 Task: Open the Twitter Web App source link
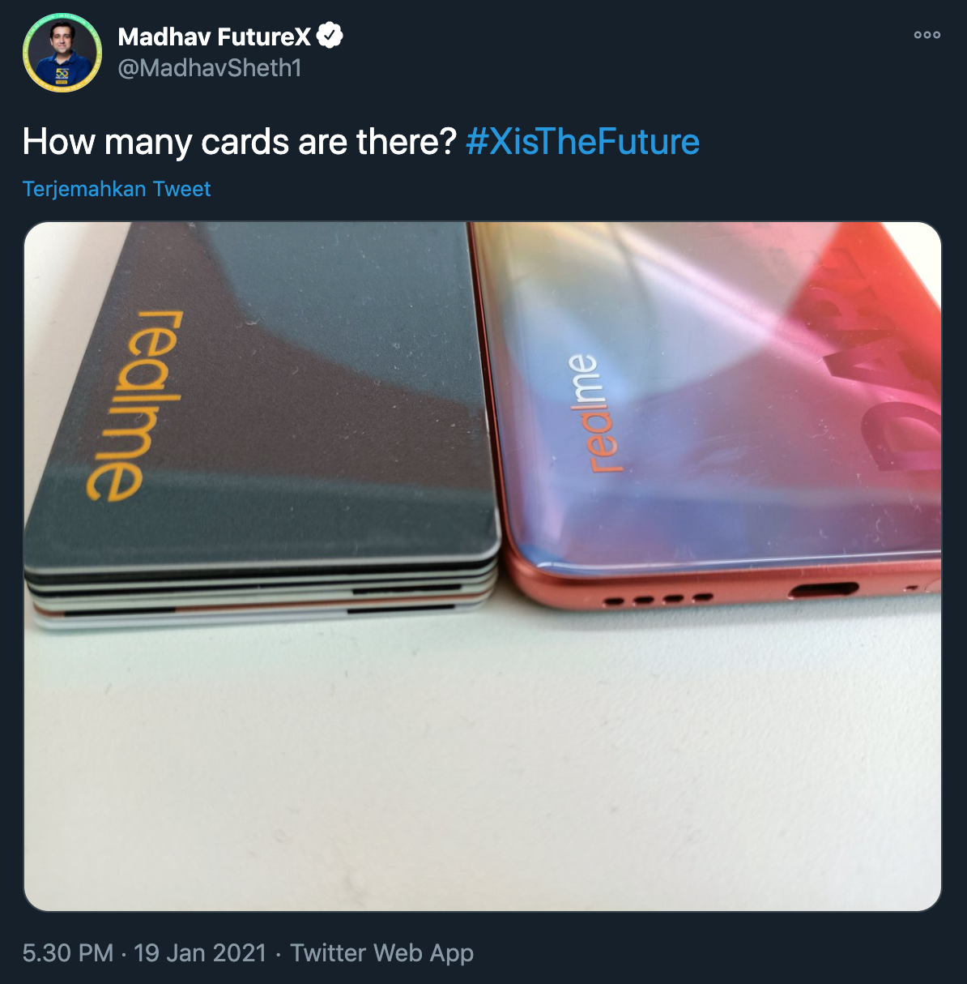381,952
